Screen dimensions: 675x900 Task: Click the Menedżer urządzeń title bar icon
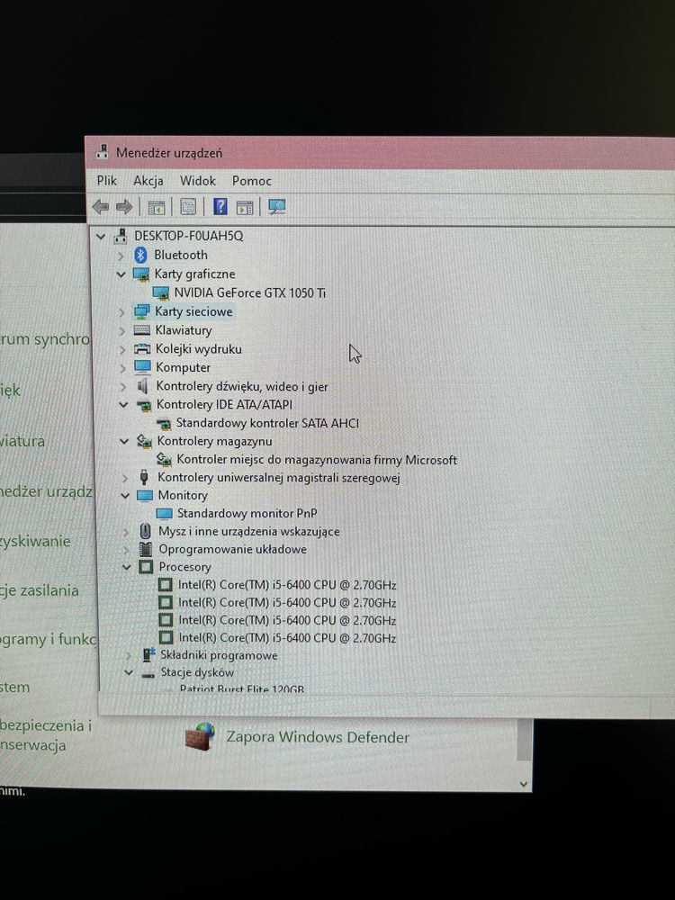pyautogui.click(x=103, y=151)
